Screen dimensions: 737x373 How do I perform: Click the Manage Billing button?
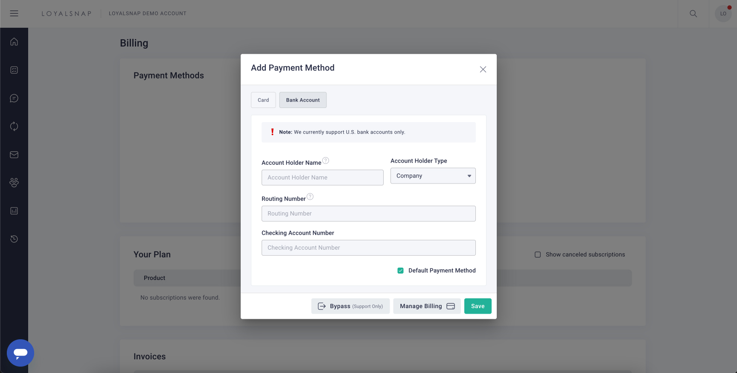(x=427, y=306)
